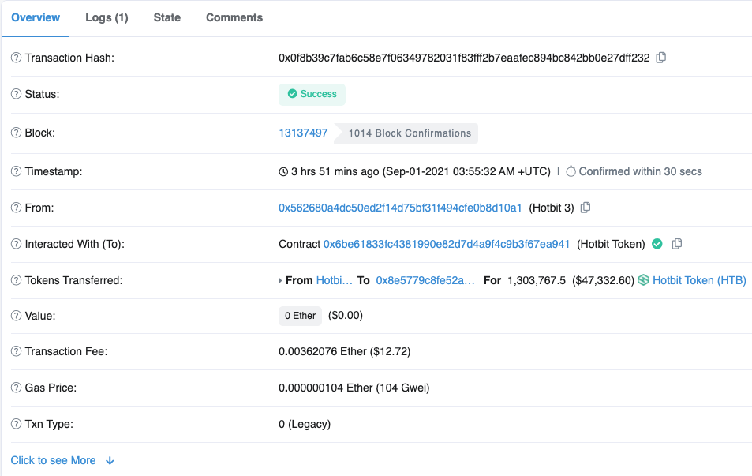
Task: Open the Hotbit Token (HTB) link
Action: pos(699,280)
